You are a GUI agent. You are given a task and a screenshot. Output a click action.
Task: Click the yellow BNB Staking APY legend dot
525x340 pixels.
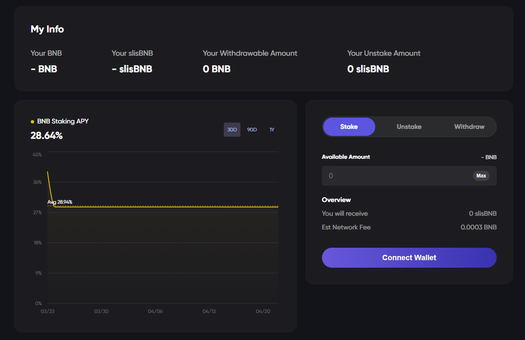pos(32,121)
